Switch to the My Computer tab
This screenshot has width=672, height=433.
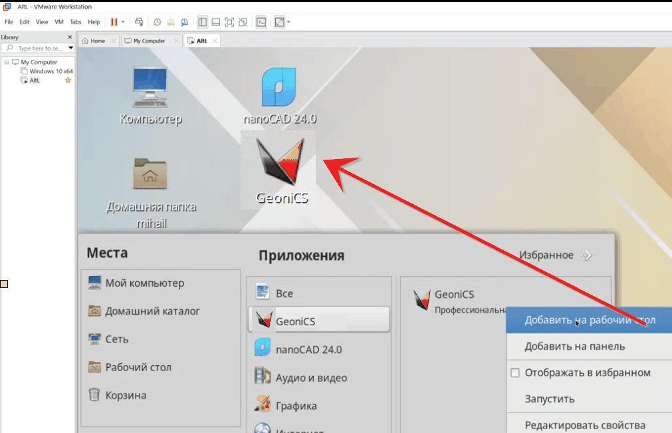pyautogui.click(x=149, y=41)
